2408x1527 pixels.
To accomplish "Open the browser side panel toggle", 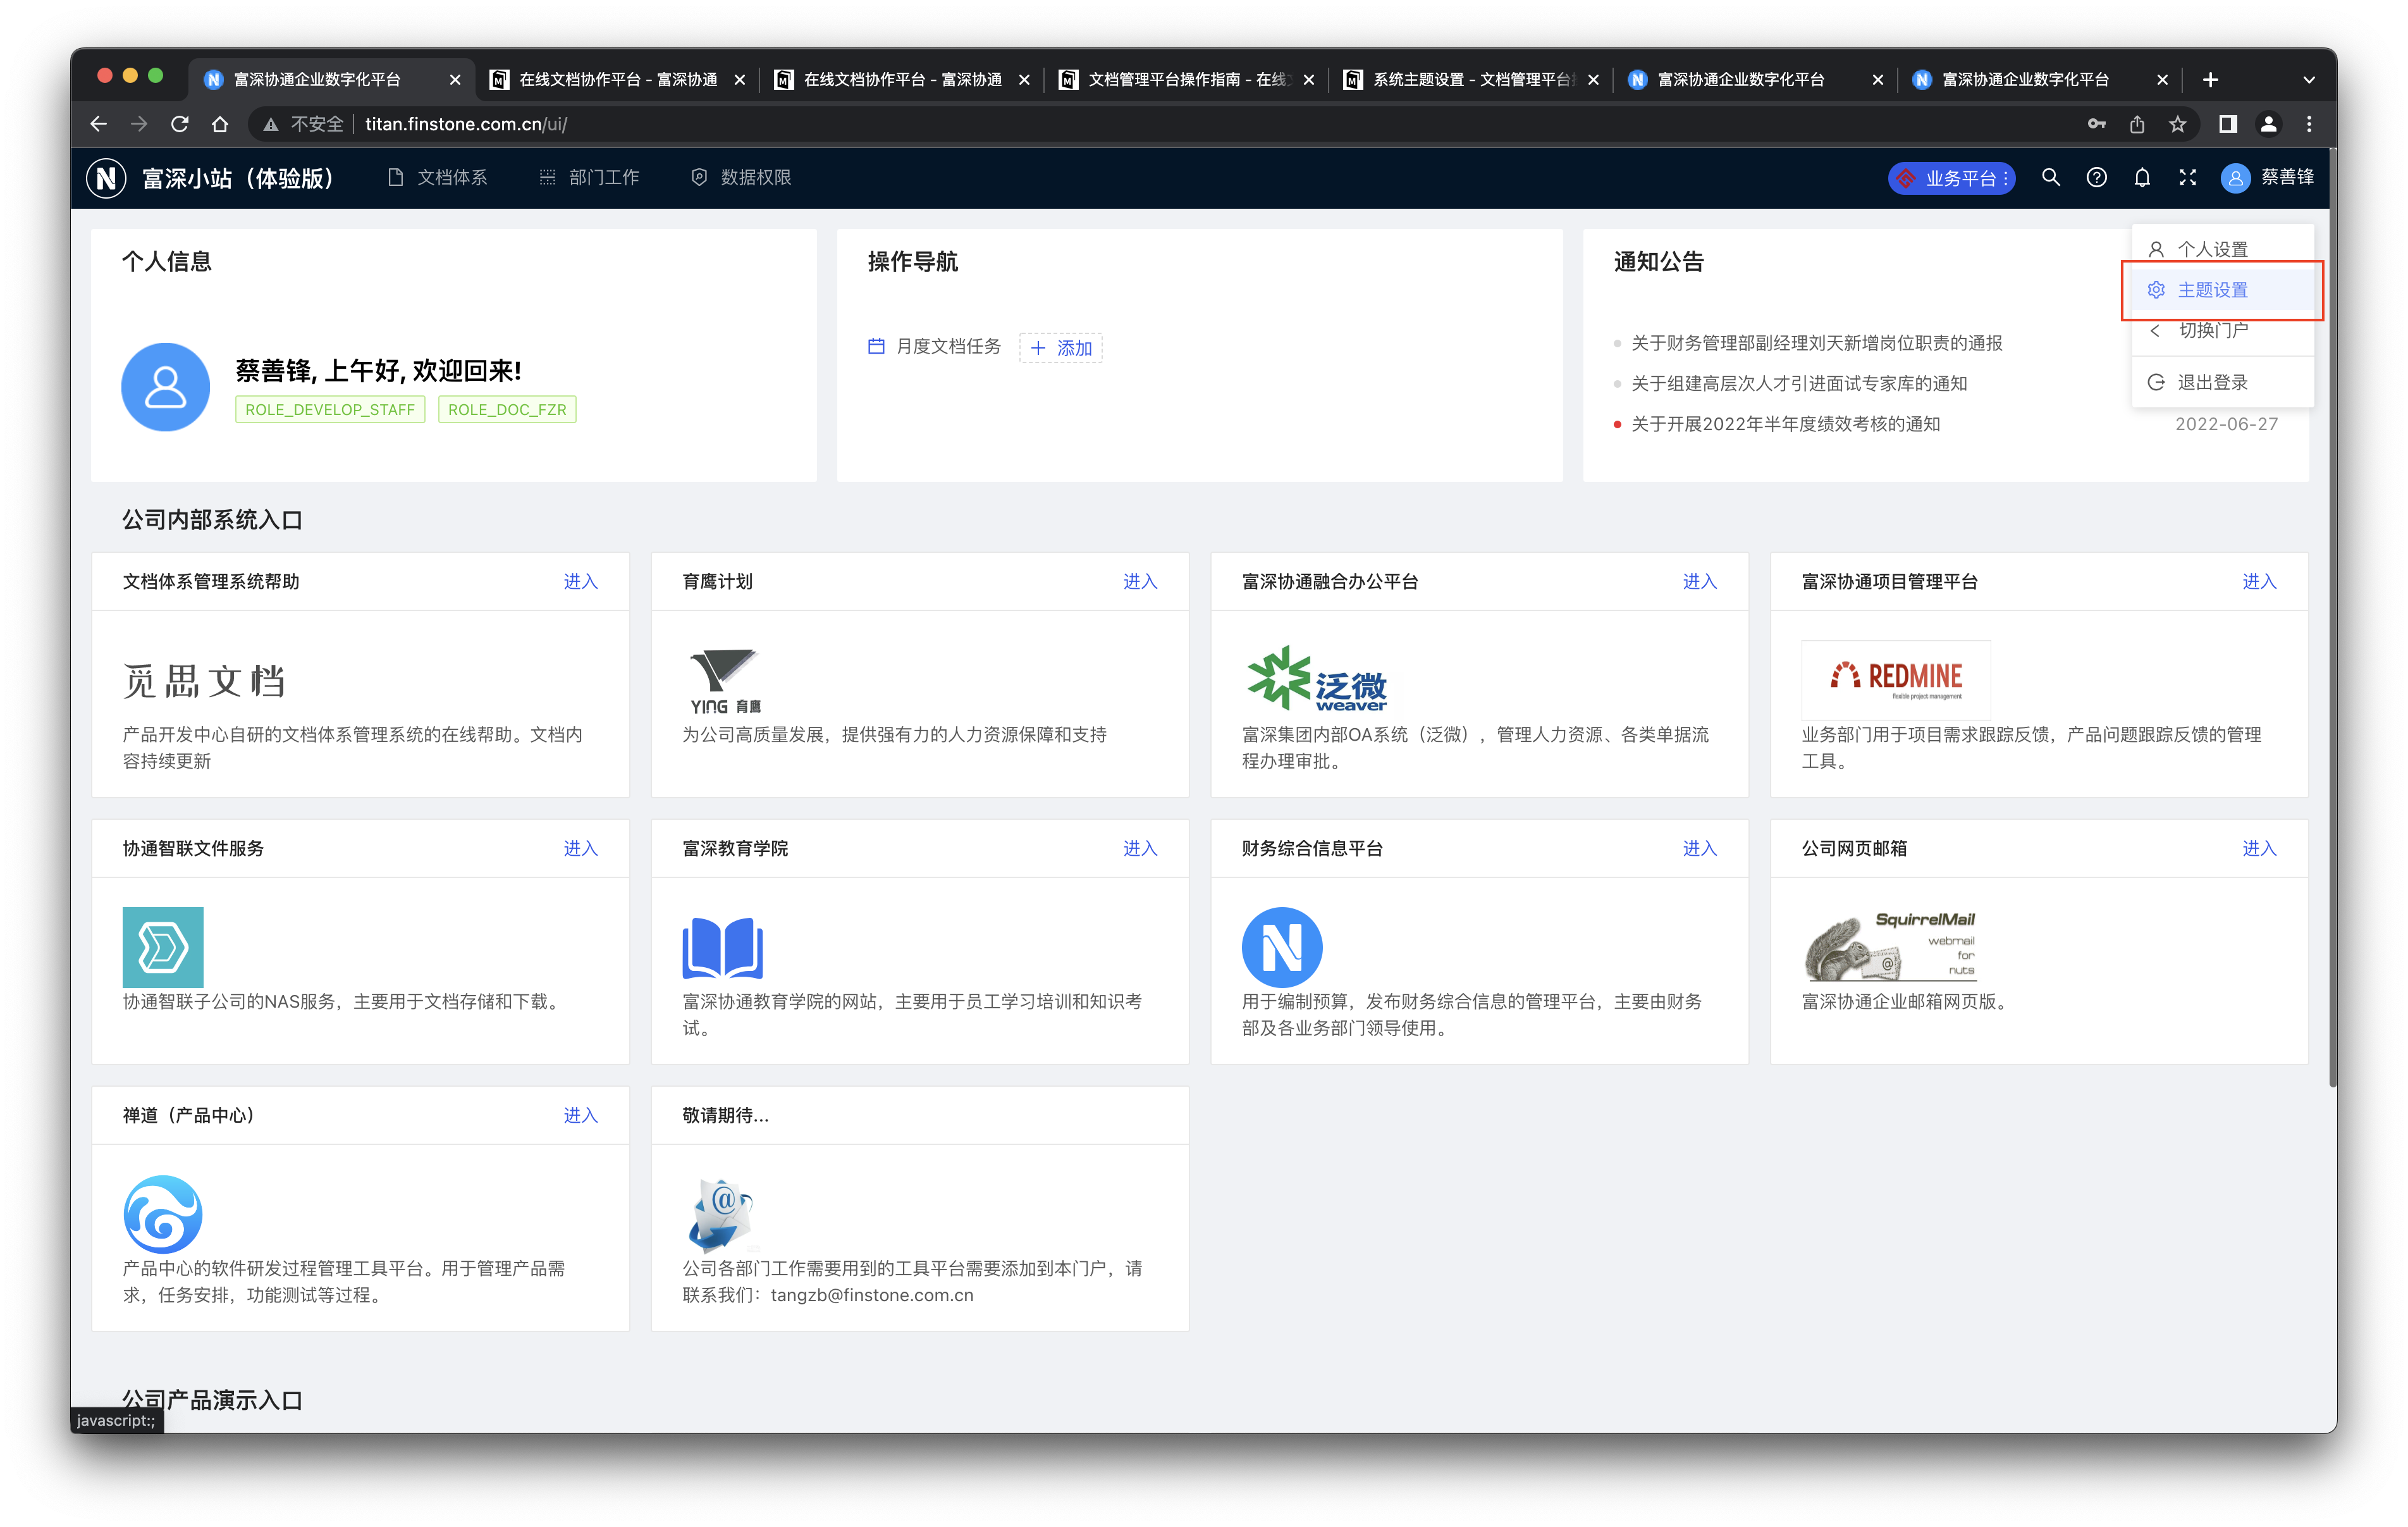I will coord(2228,124).
